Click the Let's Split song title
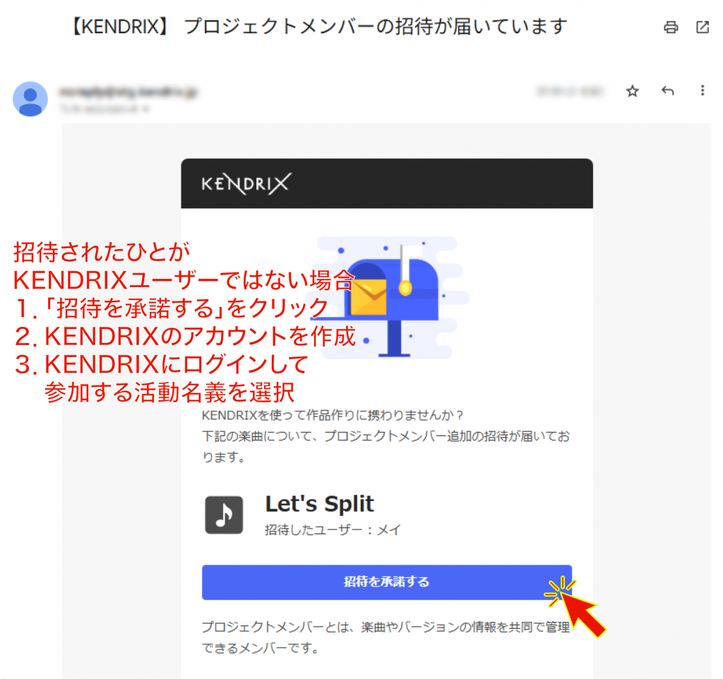The height and width of the screenshot is (679, 723). click(319, 504)
